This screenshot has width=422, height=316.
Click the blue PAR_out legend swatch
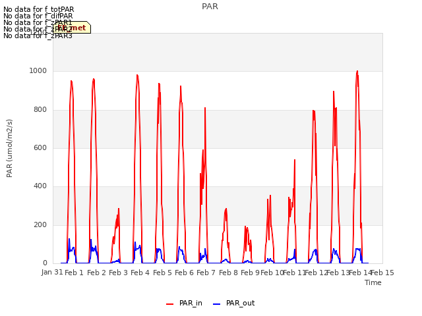[217, 304]
